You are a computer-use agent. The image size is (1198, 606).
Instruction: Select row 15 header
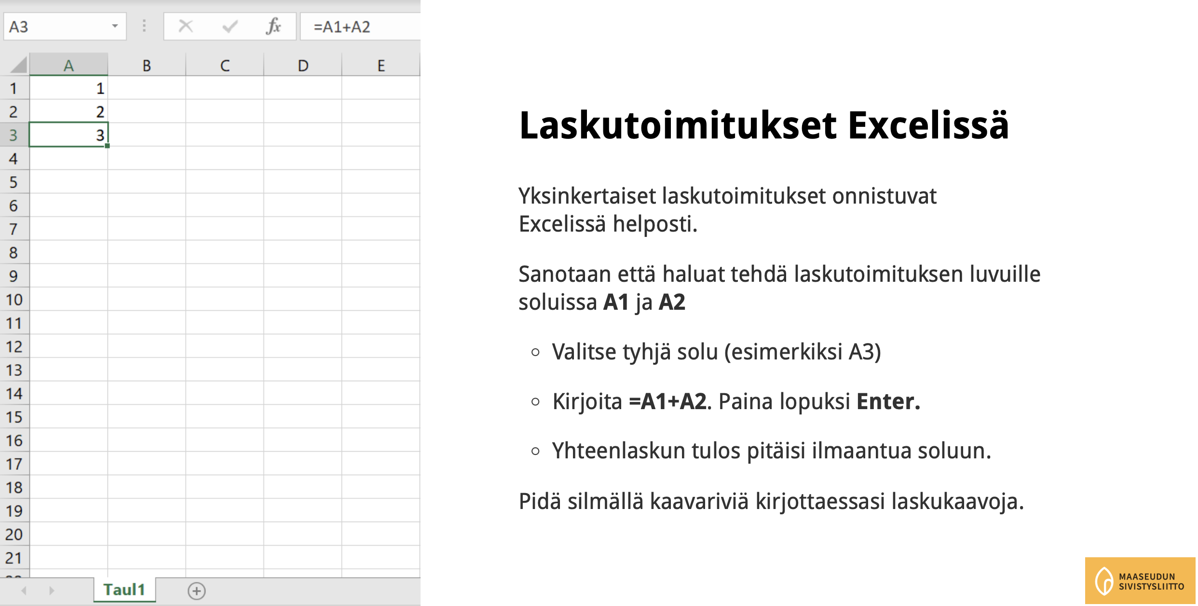point(14,417)
